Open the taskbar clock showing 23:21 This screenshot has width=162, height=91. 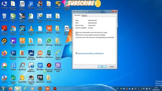point(156,89)
